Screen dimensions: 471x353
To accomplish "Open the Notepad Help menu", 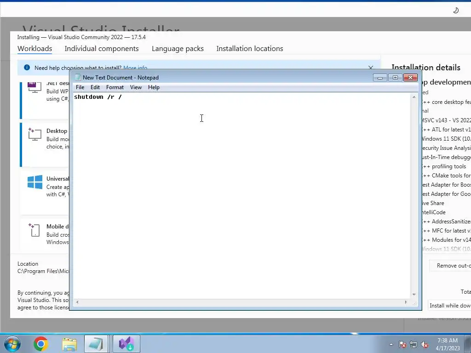I will point(154,87).
